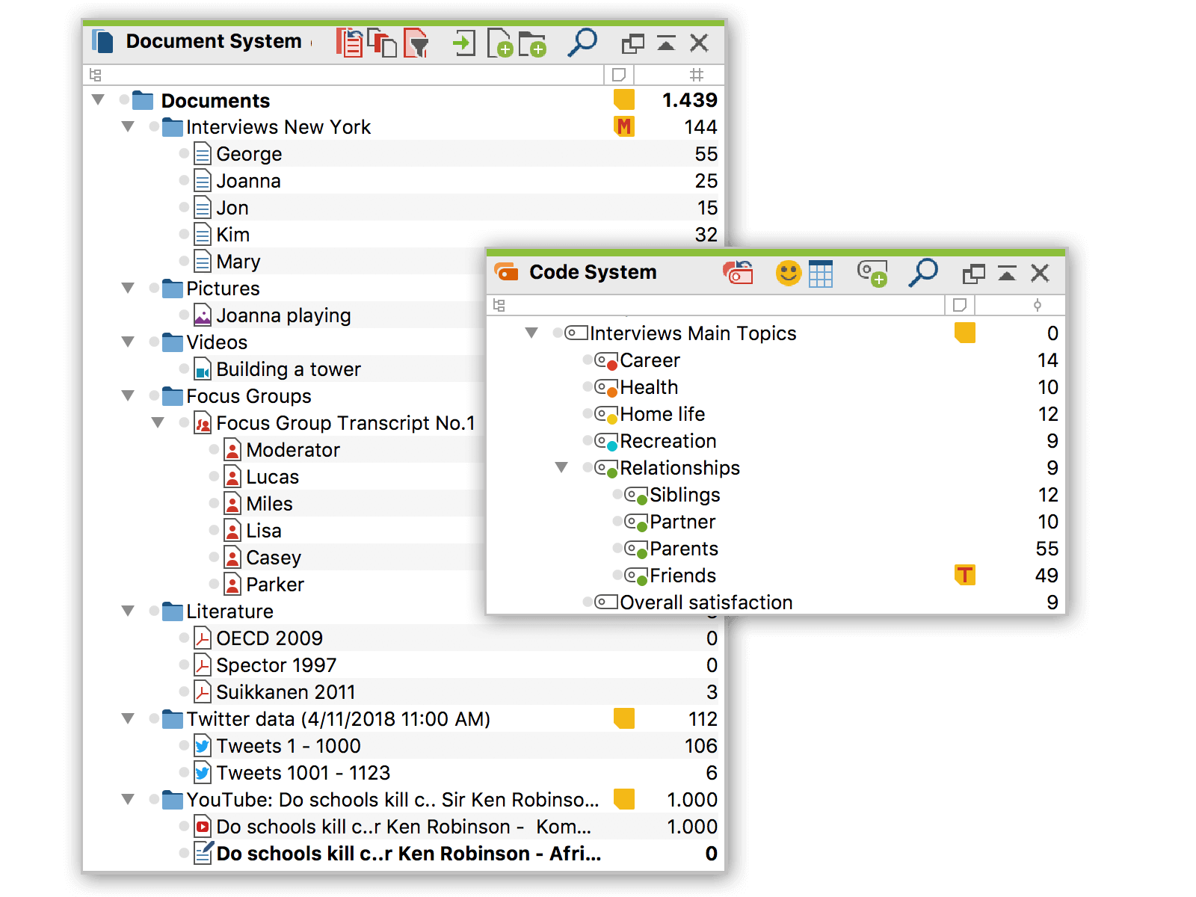Click the emoticode smiley icon
Viewport: 1196px width, 897px height.
[x=788, y=274]
